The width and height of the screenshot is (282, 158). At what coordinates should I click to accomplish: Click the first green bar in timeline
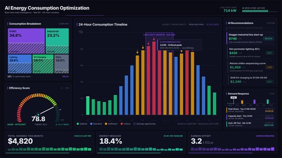[x=88, y=106]
